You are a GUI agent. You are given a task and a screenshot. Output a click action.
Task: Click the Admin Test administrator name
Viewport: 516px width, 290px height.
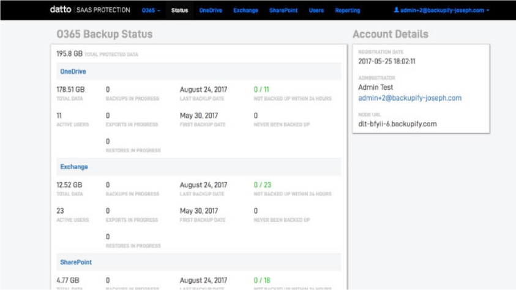point(375,87)
